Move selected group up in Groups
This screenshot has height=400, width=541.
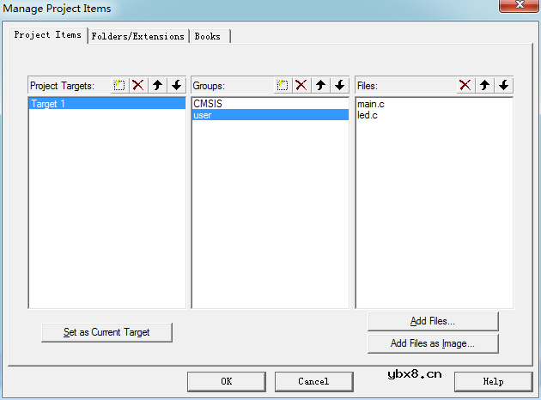320,85
